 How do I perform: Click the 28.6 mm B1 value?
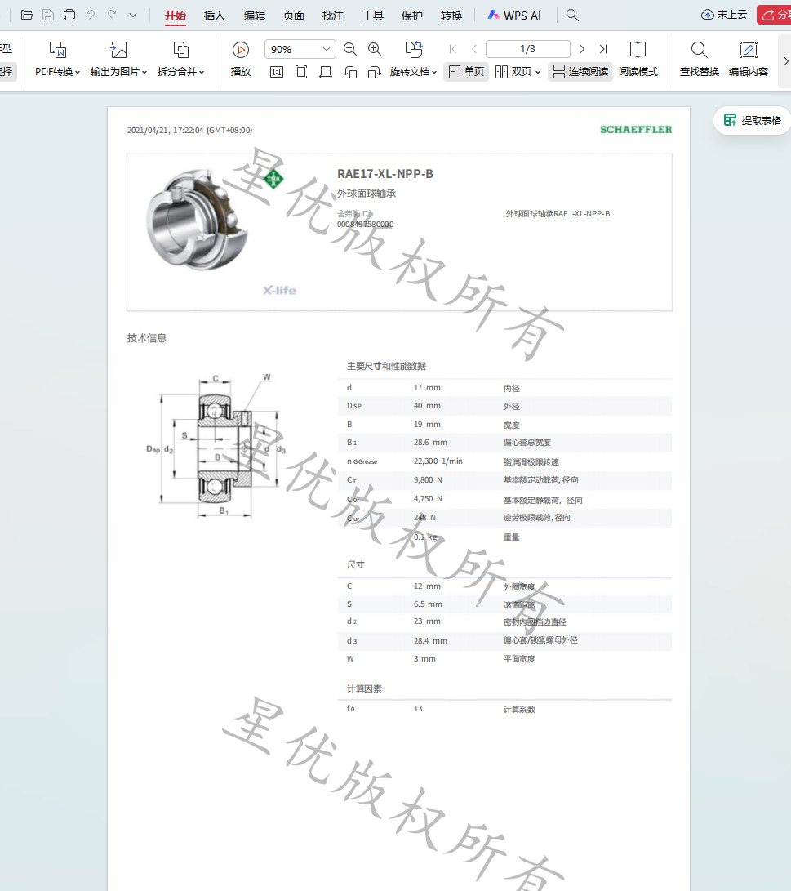coord(430,442)
